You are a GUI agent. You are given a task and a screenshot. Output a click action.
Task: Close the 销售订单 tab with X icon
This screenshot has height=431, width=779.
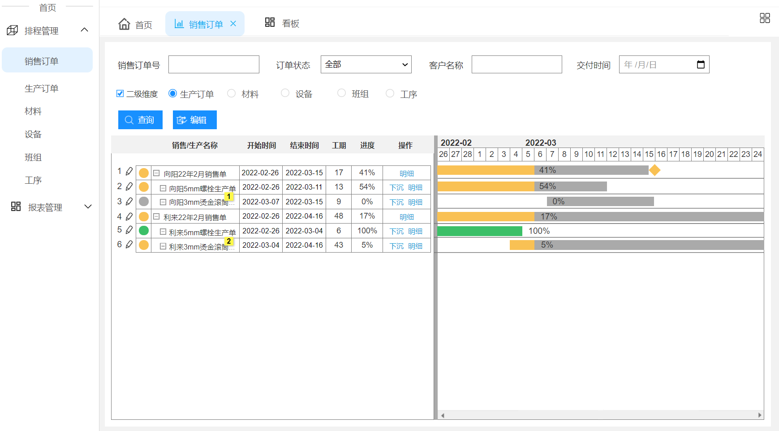(233, 24)
